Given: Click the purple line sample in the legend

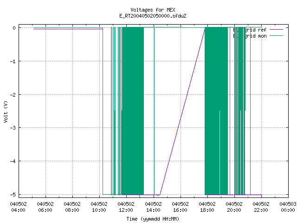Looking at the screenshot, I should pos(277,30).
